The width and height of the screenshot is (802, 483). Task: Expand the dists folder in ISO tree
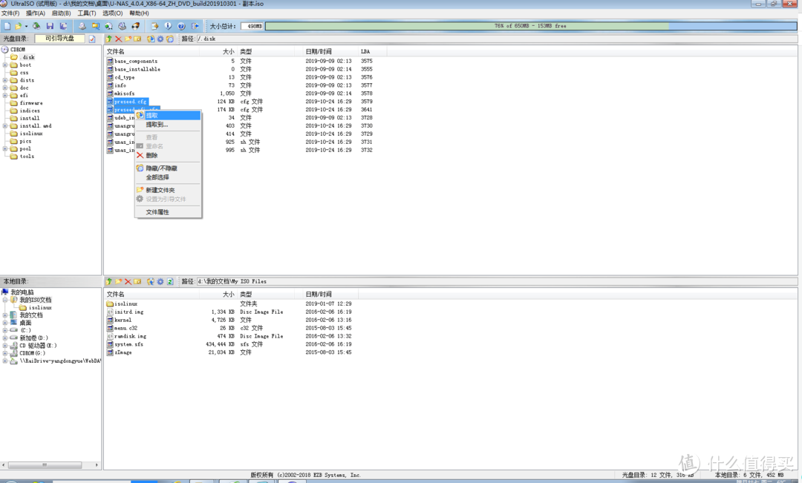coord(5,80)
